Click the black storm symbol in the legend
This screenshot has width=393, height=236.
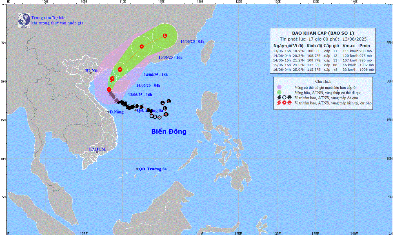coord(279,98)
